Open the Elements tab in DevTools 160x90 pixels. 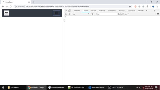77,10
